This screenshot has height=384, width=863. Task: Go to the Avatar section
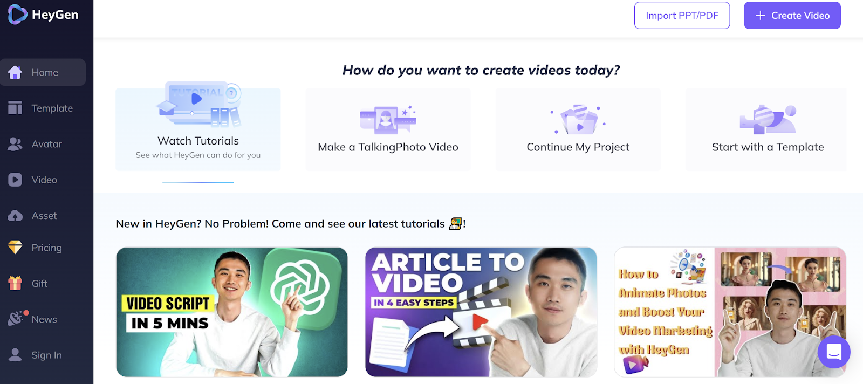pos(43,144)
